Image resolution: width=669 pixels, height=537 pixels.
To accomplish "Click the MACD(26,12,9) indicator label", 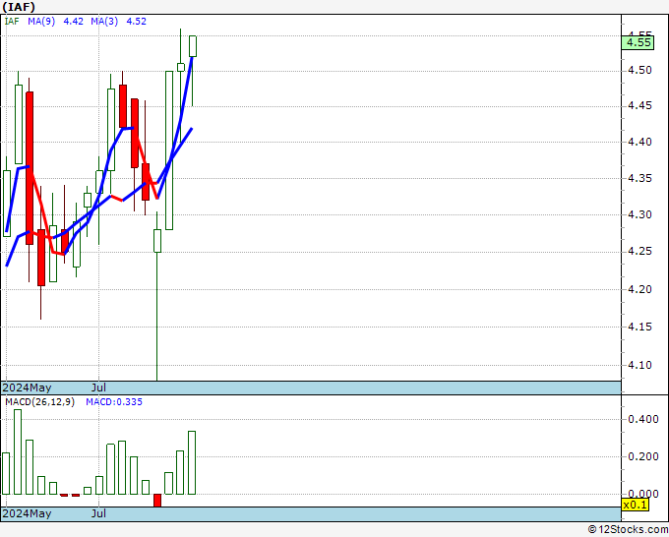I will tap(39, 402).
